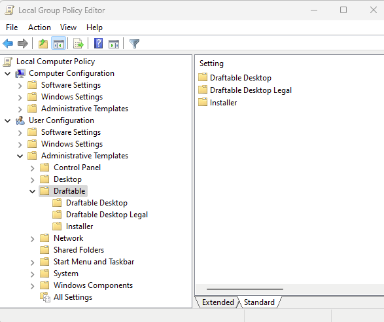Expand Windows Components under User Configuration

pyautogui.click(x=32, y=286)
